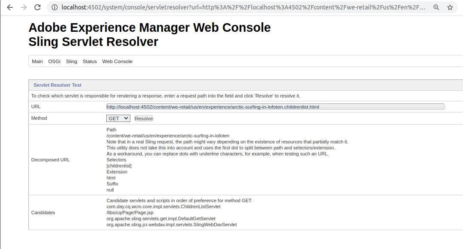Click the Resolve button
This screenshot has width=463, height=249.
point(144,118)
